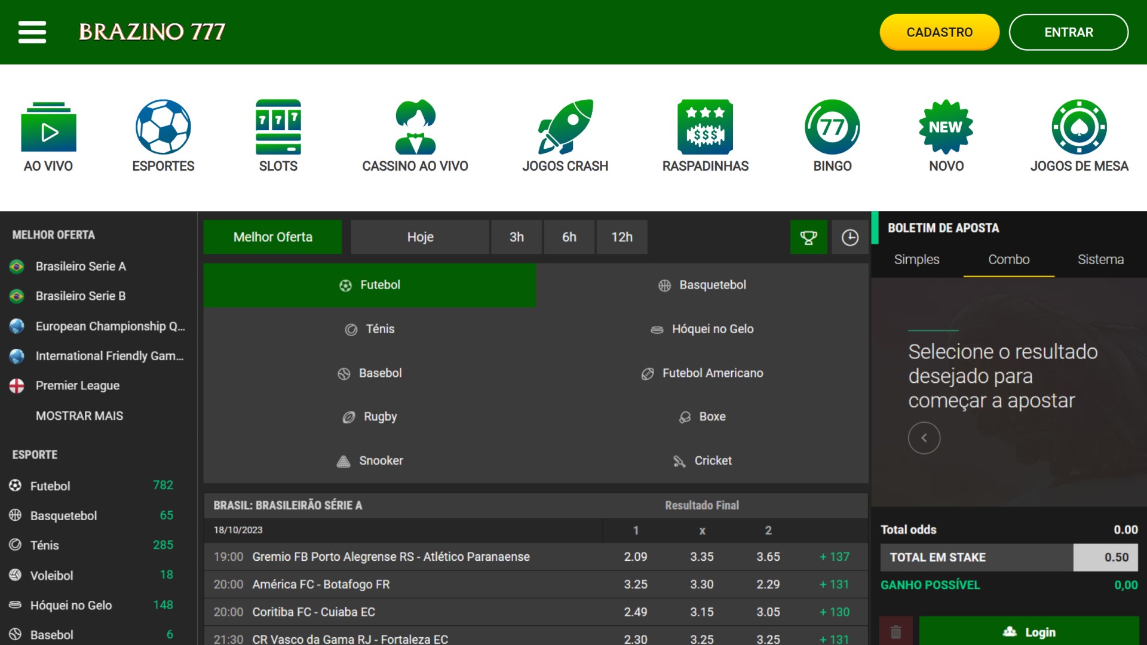The width and height of the screenshot is (1147, 645).
Task: Click the back arrow circle in bet slip
Action: (924, 438)
